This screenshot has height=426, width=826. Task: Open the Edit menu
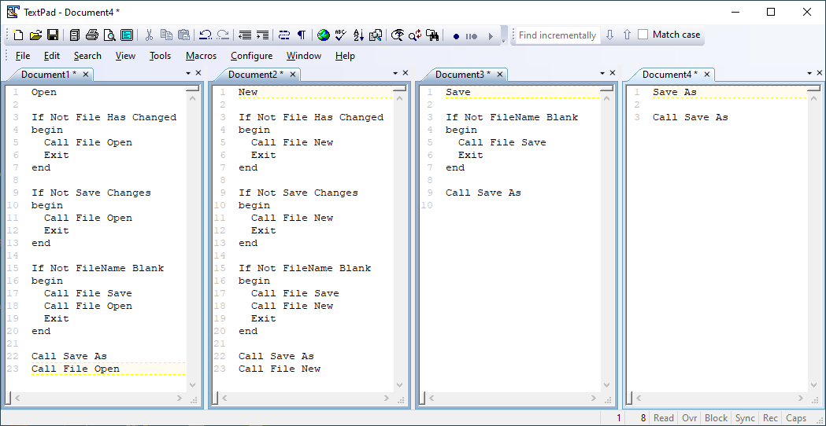[52, 56]
